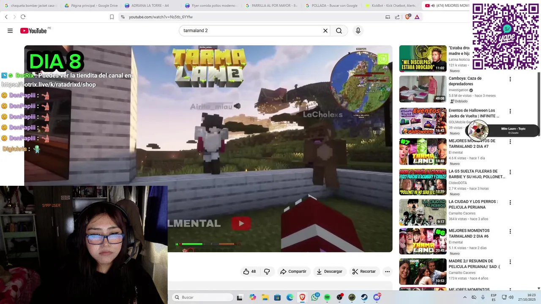Open the Carnalito Caceres channel under MADRE 2

click(462, 273)
